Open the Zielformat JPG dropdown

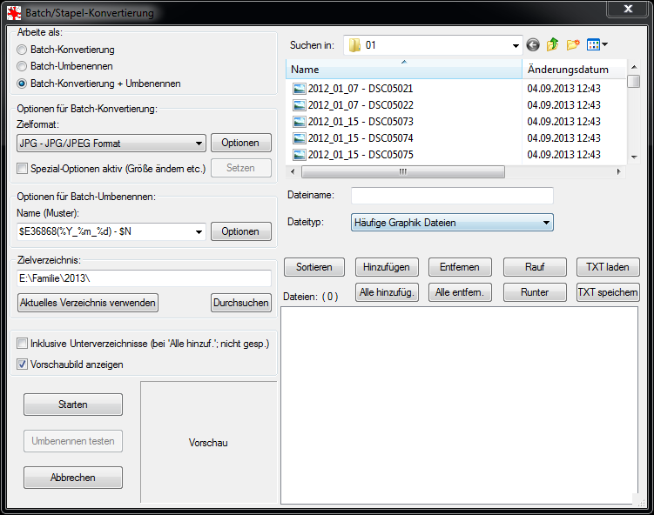coord(199,143)
